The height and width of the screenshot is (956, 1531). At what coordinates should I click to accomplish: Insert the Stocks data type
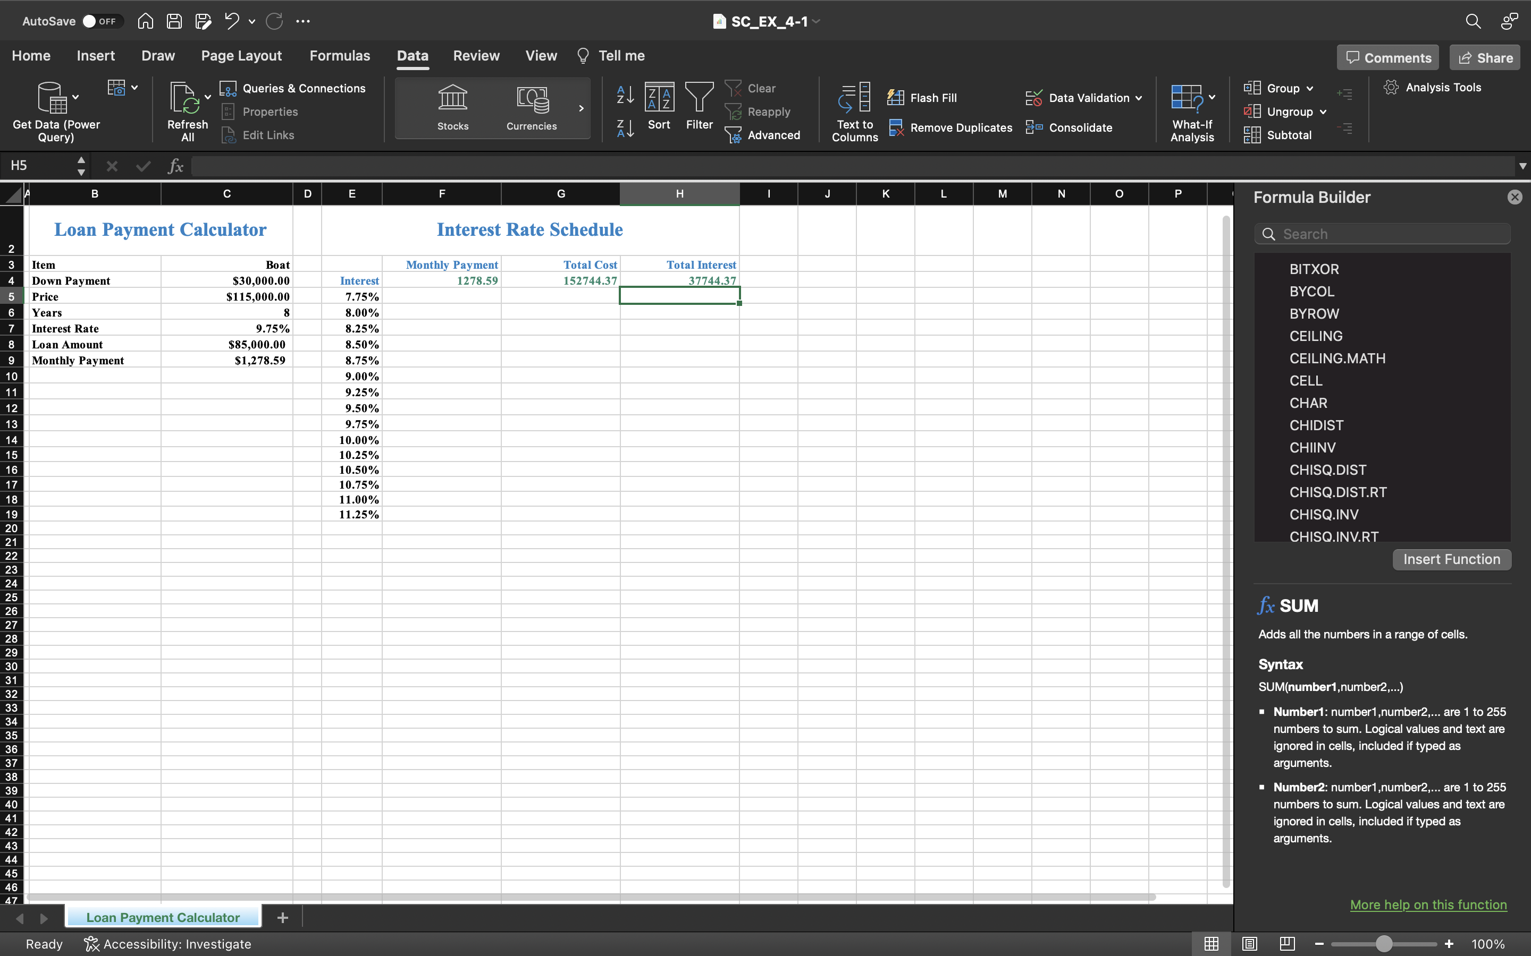pos(452,107)
